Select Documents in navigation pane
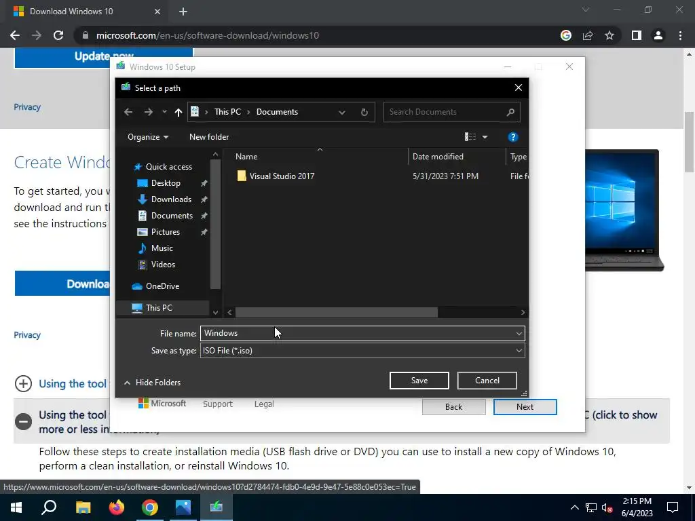The image size is (695, 521). coord(172,216)
